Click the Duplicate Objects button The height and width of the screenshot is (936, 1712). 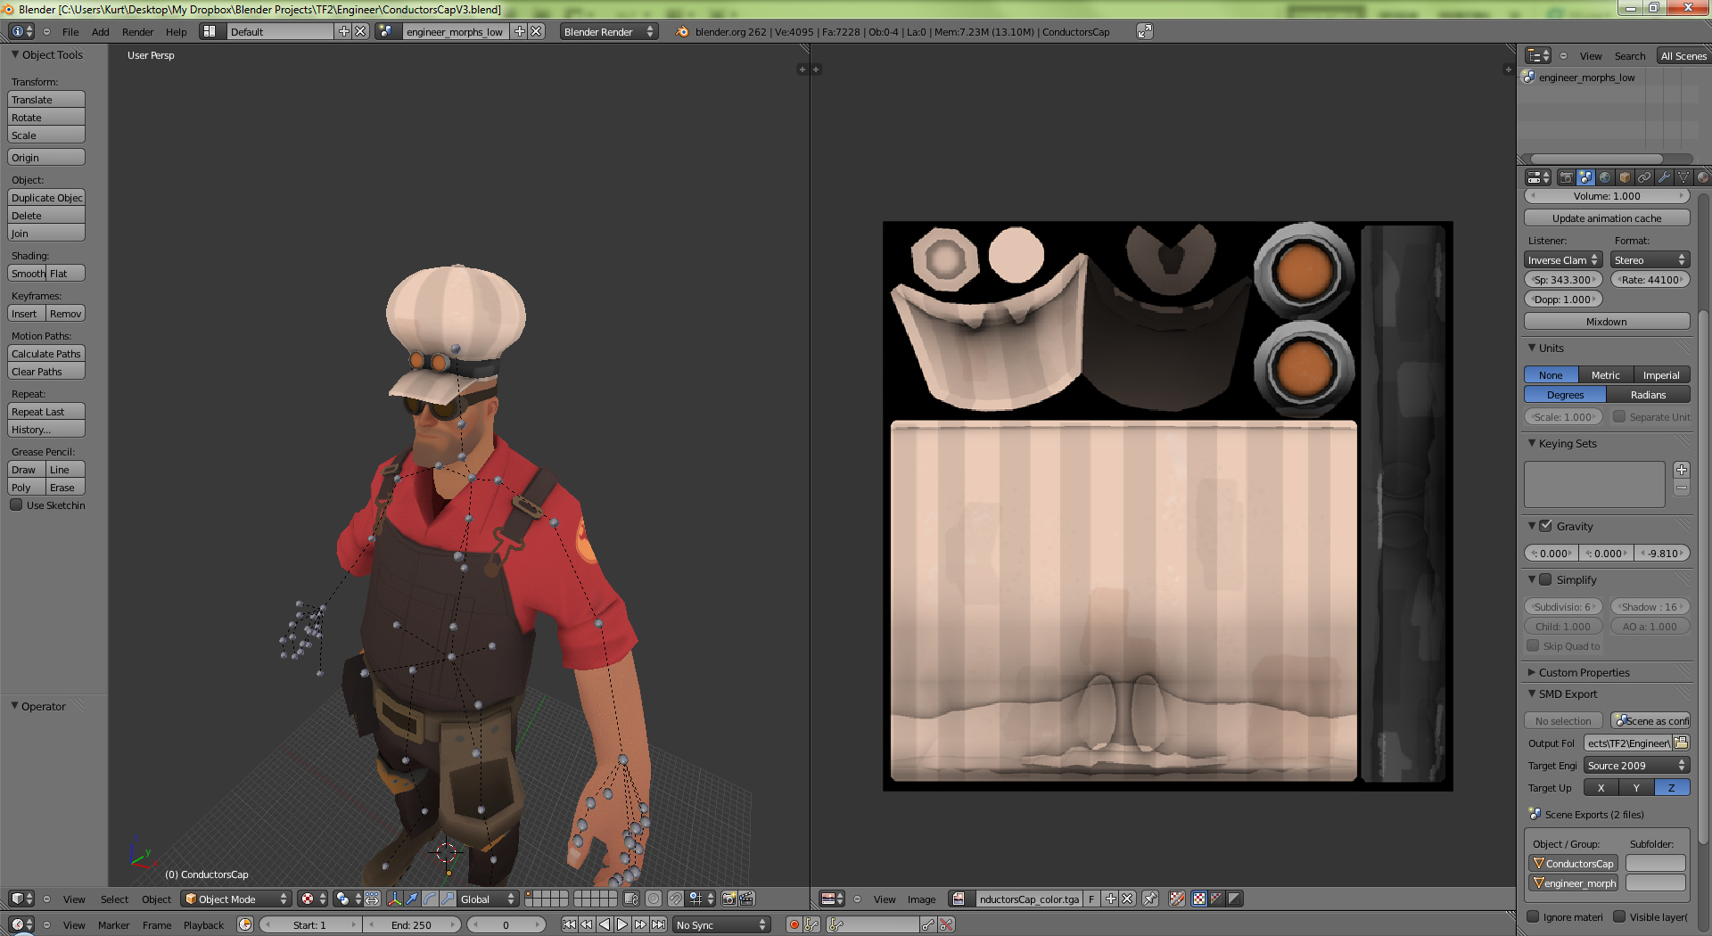coord(46,197)
